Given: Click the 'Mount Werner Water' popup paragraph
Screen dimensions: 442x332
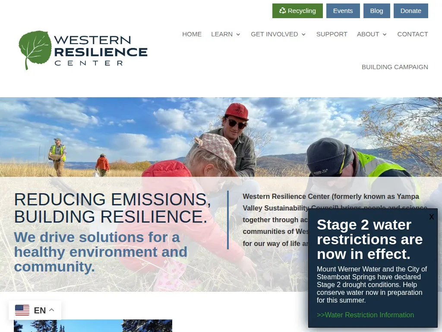Looking at the screenshot, I should point(372,284).
